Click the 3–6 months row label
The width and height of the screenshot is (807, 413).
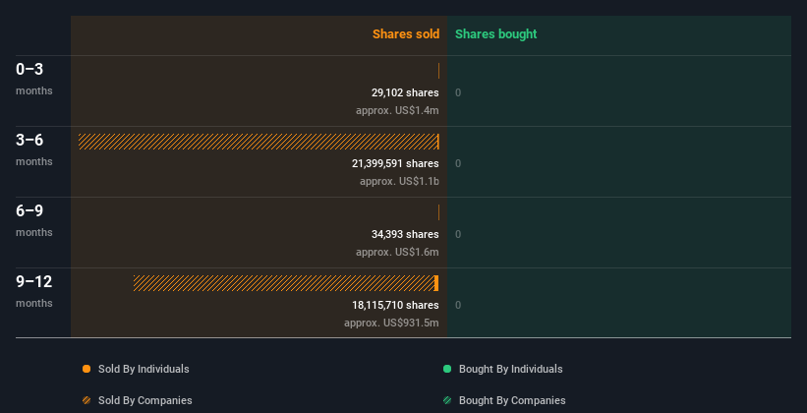pos(34,149)
